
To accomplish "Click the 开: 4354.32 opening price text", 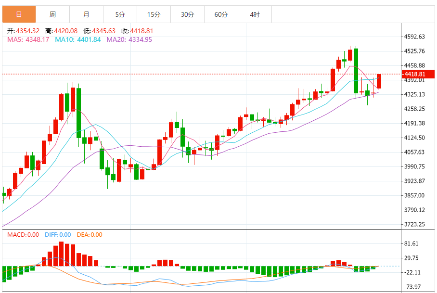I will (23, 31).
